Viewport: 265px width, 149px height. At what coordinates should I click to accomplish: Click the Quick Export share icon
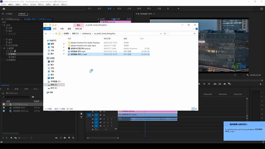click(261, 8)
